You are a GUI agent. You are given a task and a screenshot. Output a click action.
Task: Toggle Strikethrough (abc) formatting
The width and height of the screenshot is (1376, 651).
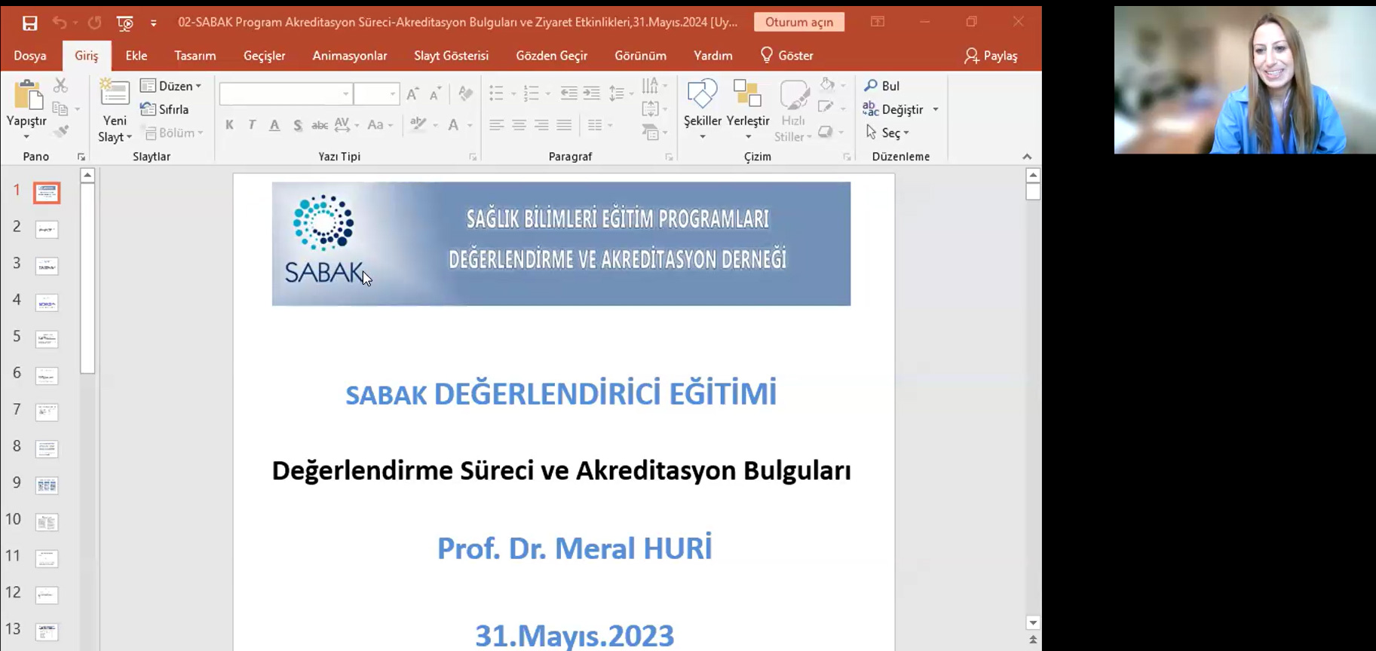pos(320,125)
